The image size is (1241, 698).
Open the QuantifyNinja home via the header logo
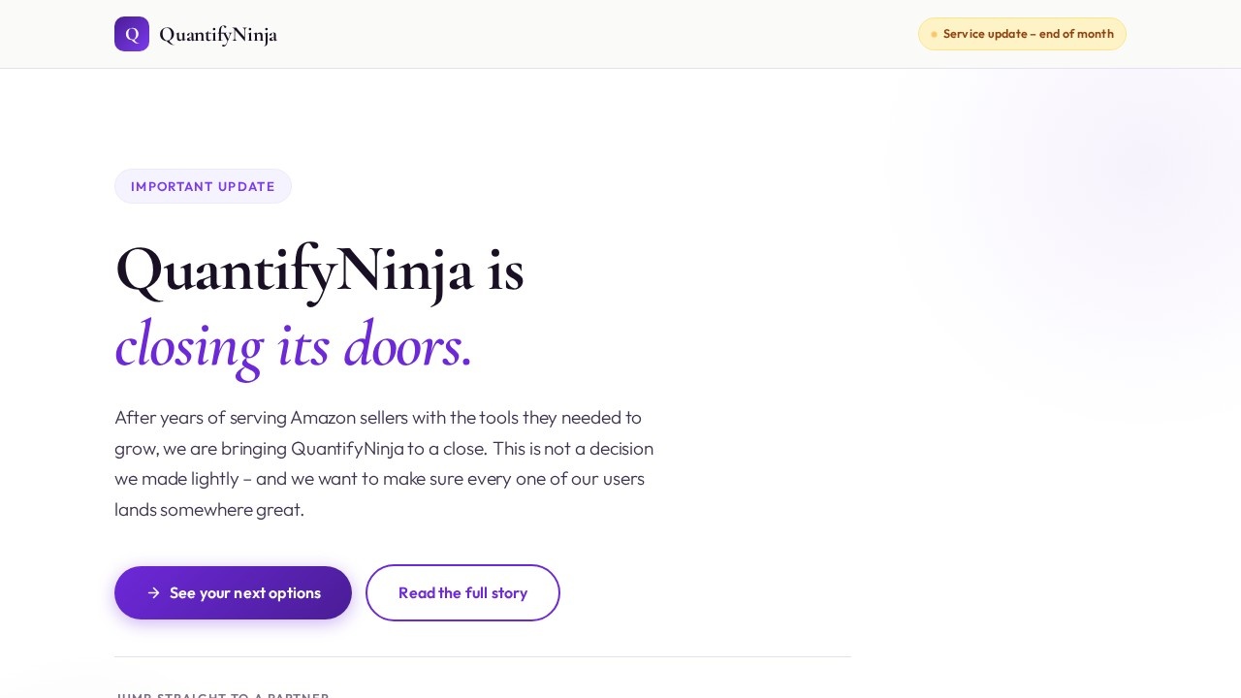pyautogui.click(x=196, y=34)
